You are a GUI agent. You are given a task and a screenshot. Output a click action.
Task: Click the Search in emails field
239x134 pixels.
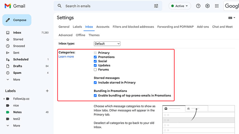tap(108, 6)
